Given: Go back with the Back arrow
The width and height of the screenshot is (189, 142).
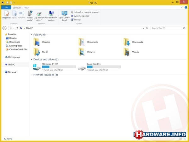Looking at the screenshot, I should point(4,28).
